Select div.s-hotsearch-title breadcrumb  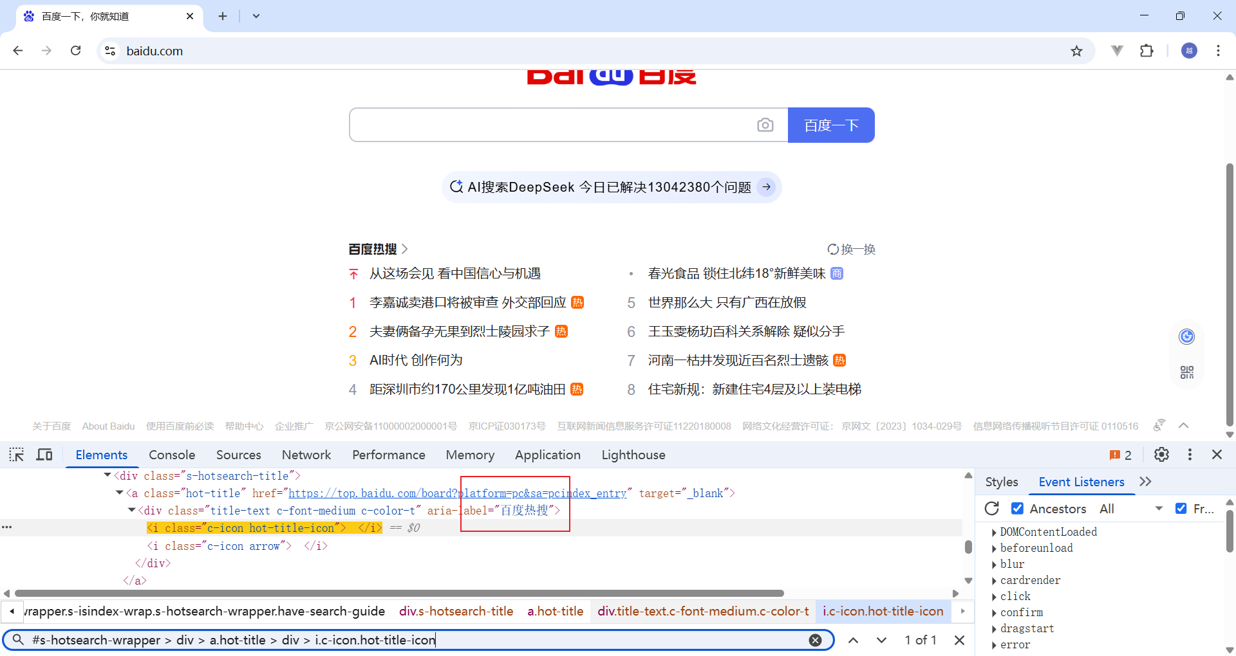(x=456, y=611)
